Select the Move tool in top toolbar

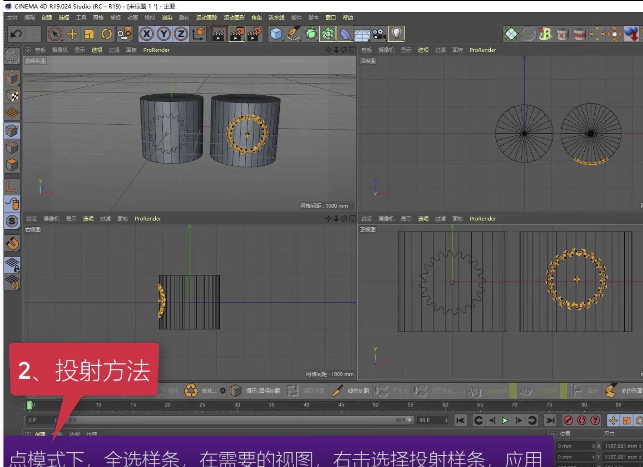[x=72, y=34]
